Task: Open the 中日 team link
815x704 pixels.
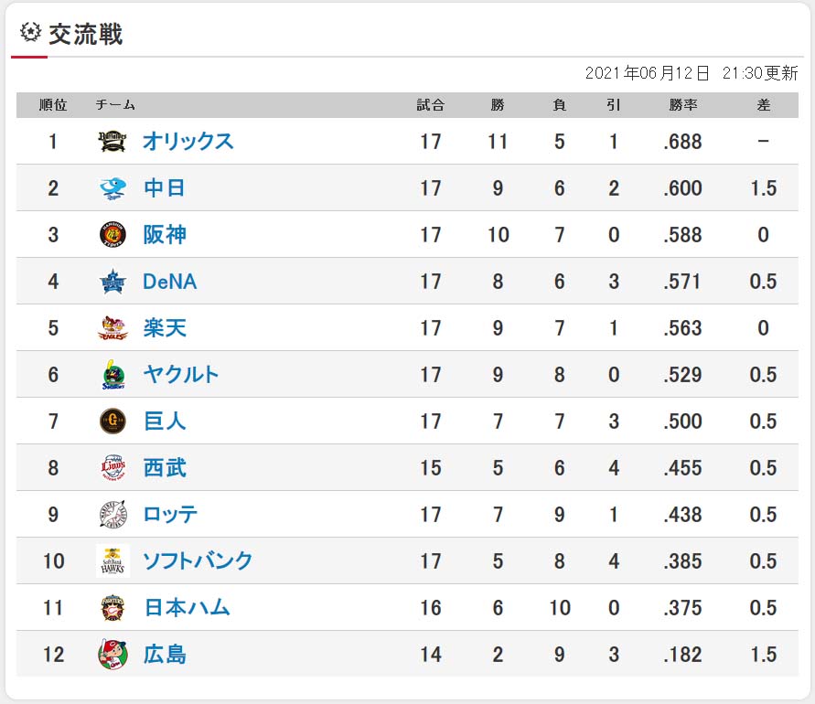Action: [165, 188]
